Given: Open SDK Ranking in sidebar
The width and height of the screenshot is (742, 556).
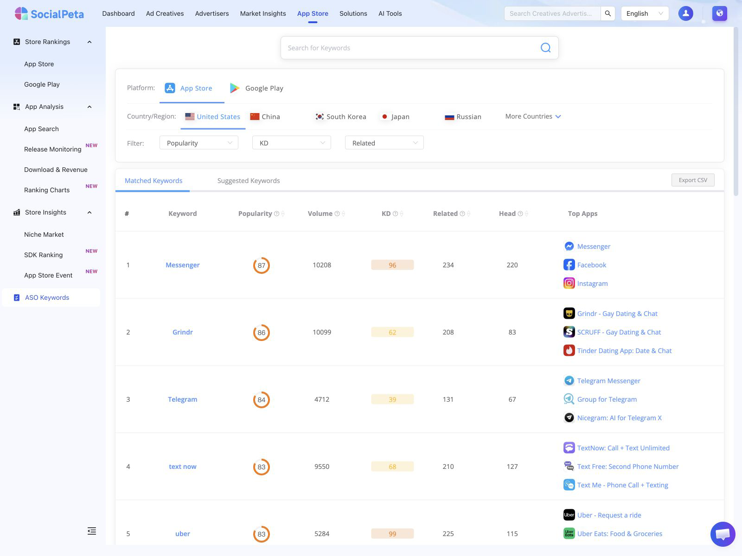Looking at the screenshot, I should 44,255.
